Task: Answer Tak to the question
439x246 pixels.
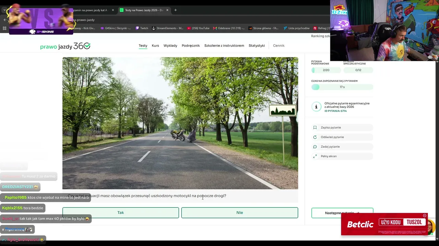Action: point(121,213)
